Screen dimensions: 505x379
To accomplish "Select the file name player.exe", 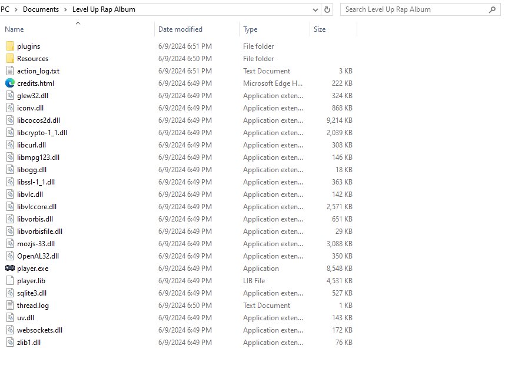I will point(32,269).
